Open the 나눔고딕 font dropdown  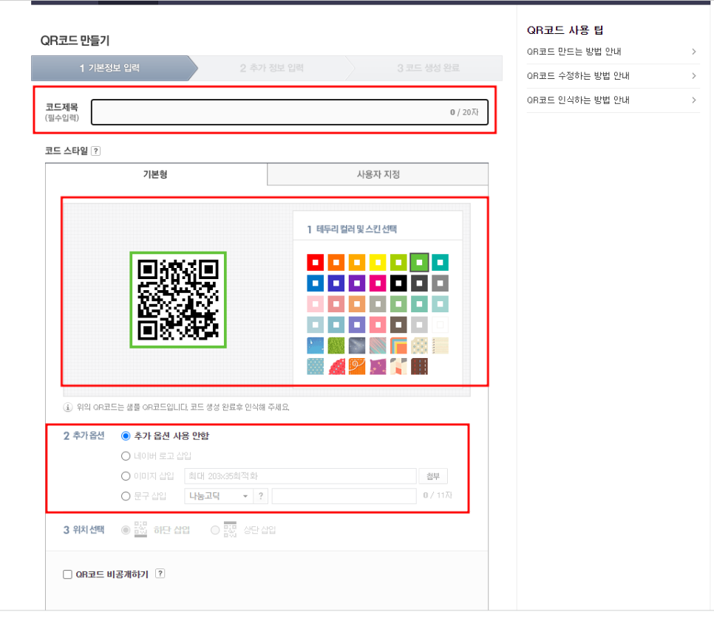(218, 496)
